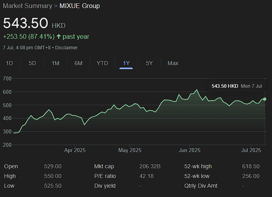Screen dimensions: 272x197
Task: Click the chart peak in early June
Action: [197, 90]
